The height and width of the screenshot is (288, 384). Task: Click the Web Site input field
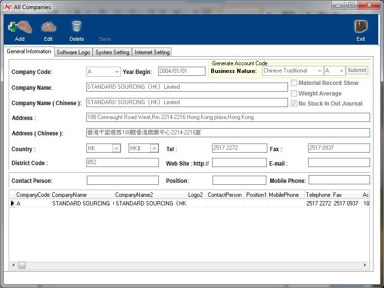239,163
